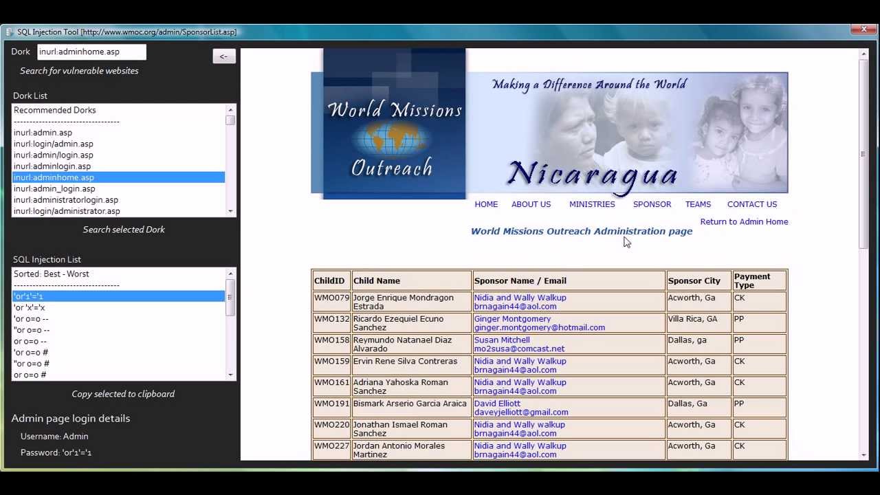This screenshot has height=495, width=880.
Task: Click David Elliott sponsor link
Action: [497, 404]
